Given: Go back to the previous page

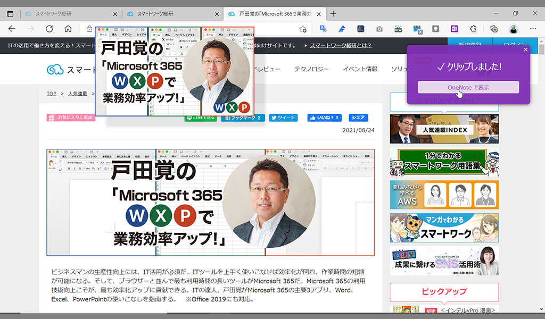Looking at the screenshot, I should (x=12, y=29).
